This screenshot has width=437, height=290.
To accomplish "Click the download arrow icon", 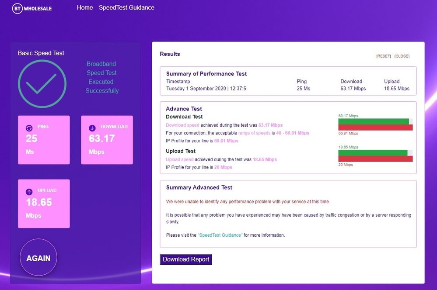I will coord(92,128).
